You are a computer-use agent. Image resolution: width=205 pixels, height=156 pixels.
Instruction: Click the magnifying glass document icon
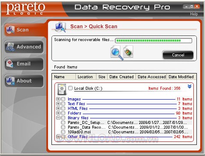[x=117, y=53]
